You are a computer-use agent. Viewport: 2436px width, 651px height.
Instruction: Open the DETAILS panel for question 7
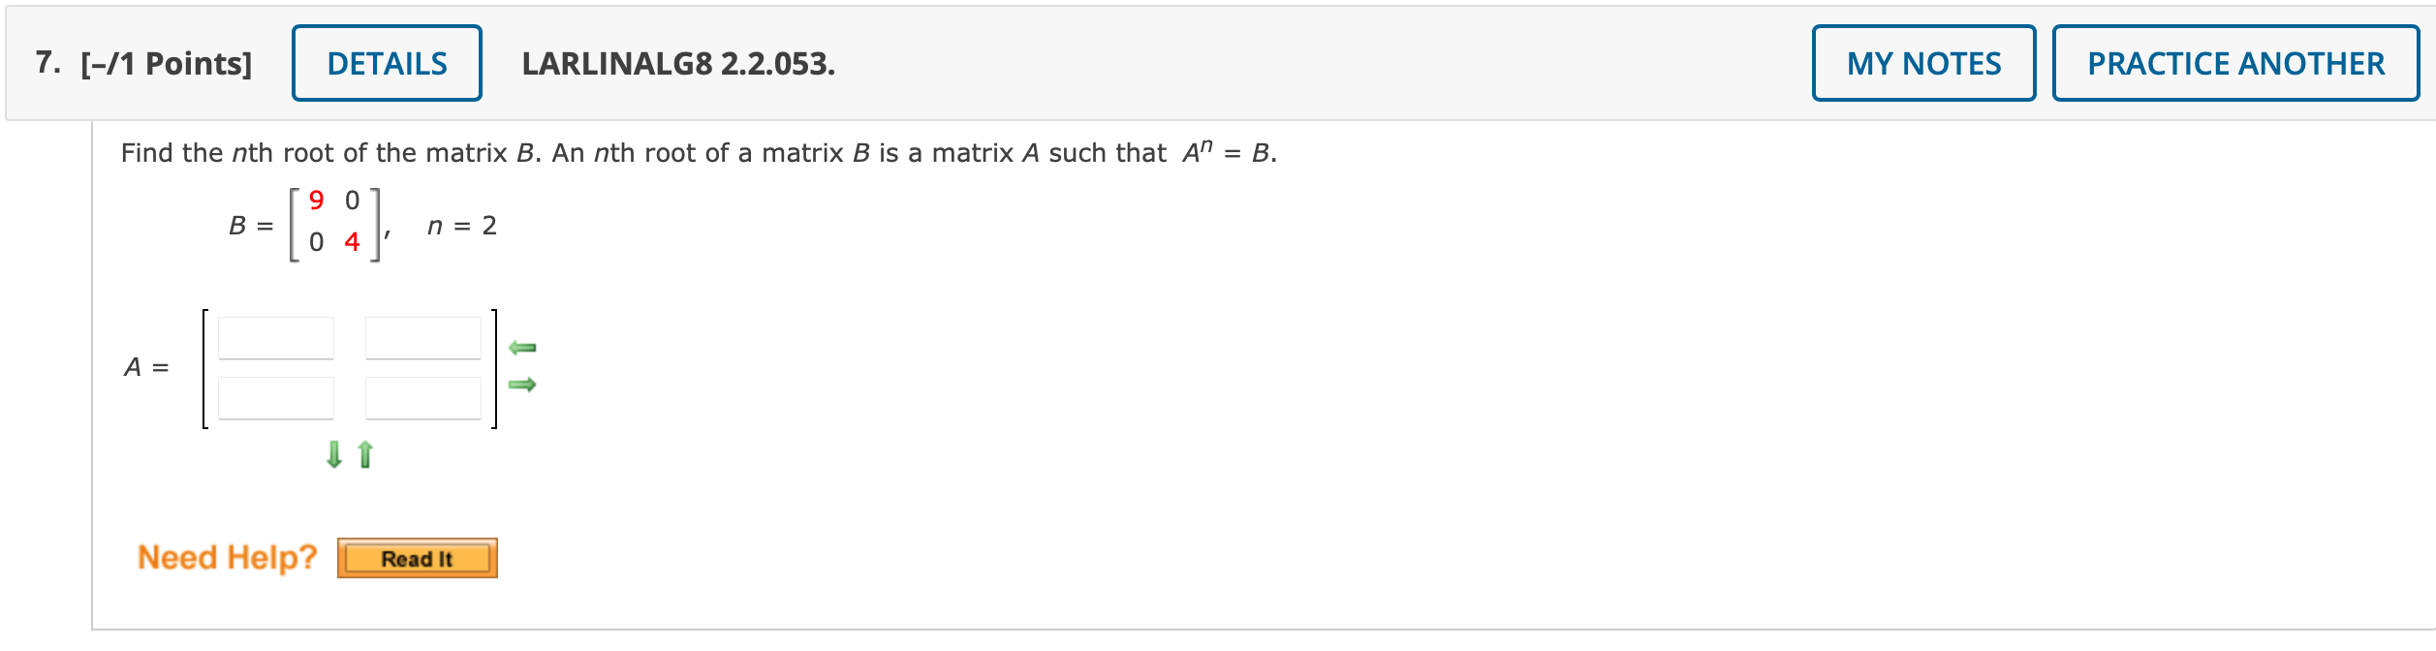click(x=386, y=63)
